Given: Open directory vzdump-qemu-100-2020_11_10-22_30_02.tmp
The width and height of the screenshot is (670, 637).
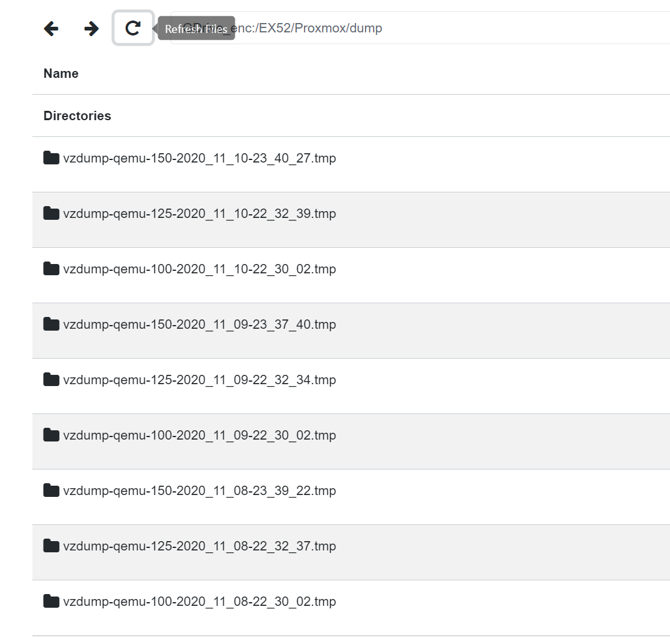Looking at the screenshot, I should click(x=199, y=269).
